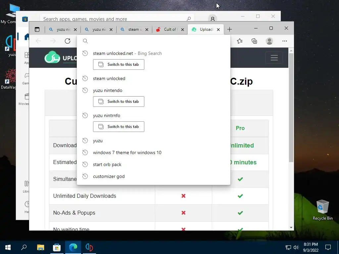Viewport: 339px width, 254px height.
Task: Open the Edge tab actions menu icon
Action: [x=37, y=29]
